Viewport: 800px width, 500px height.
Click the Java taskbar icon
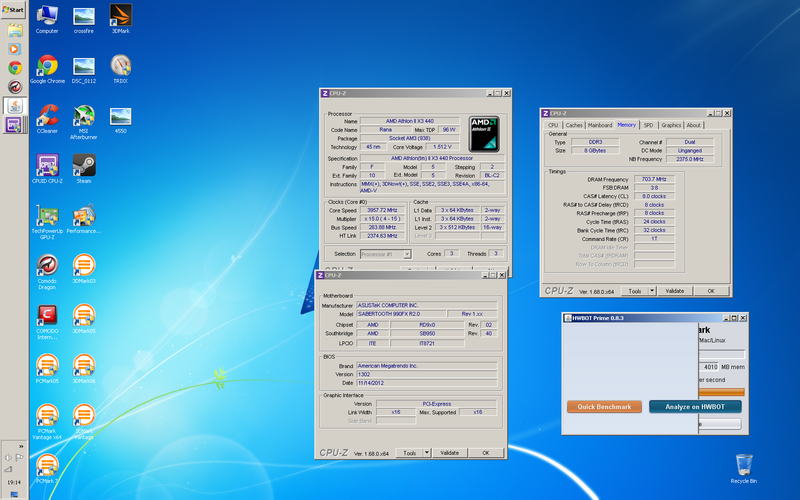coord(15,106)
